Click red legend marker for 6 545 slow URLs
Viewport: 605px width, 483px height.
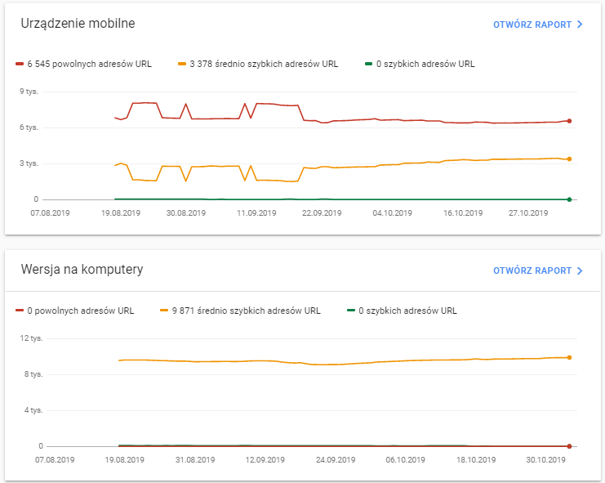pos(20,64)
